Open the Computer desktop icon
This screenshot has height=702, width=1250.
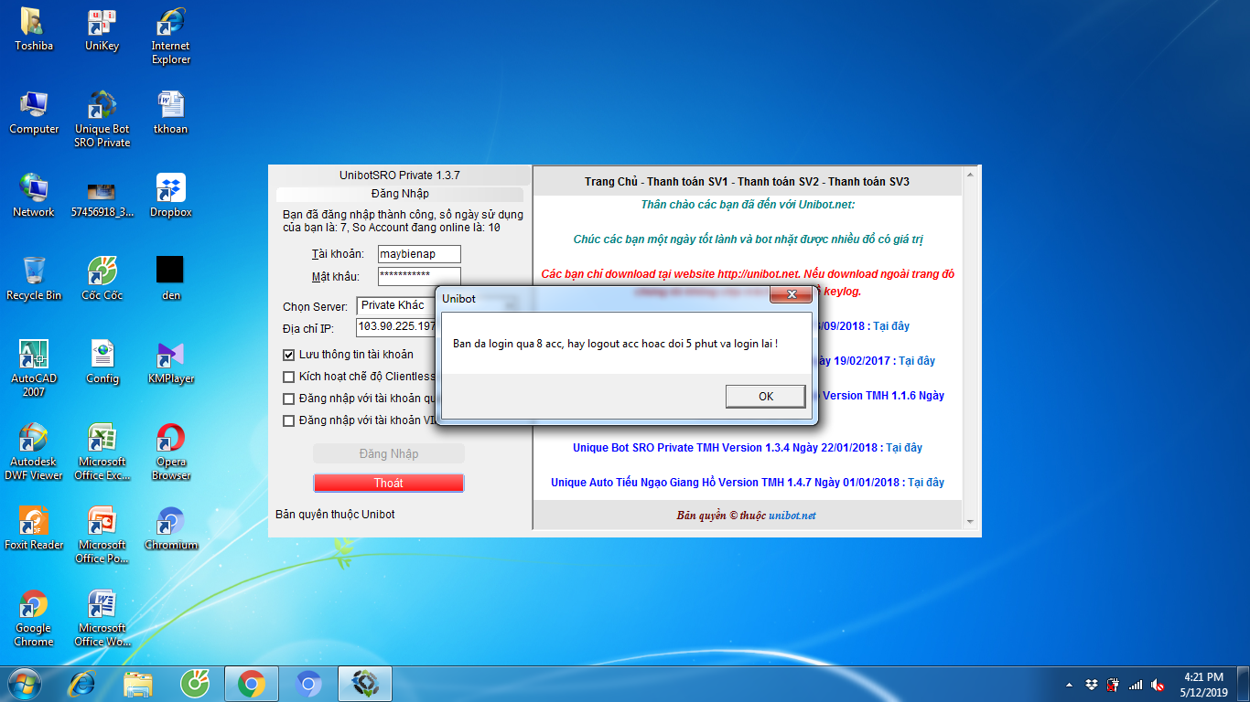tap(34, 112)
